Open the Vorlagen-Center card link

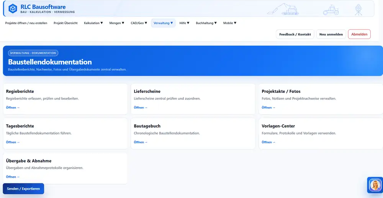click(268, 142)
